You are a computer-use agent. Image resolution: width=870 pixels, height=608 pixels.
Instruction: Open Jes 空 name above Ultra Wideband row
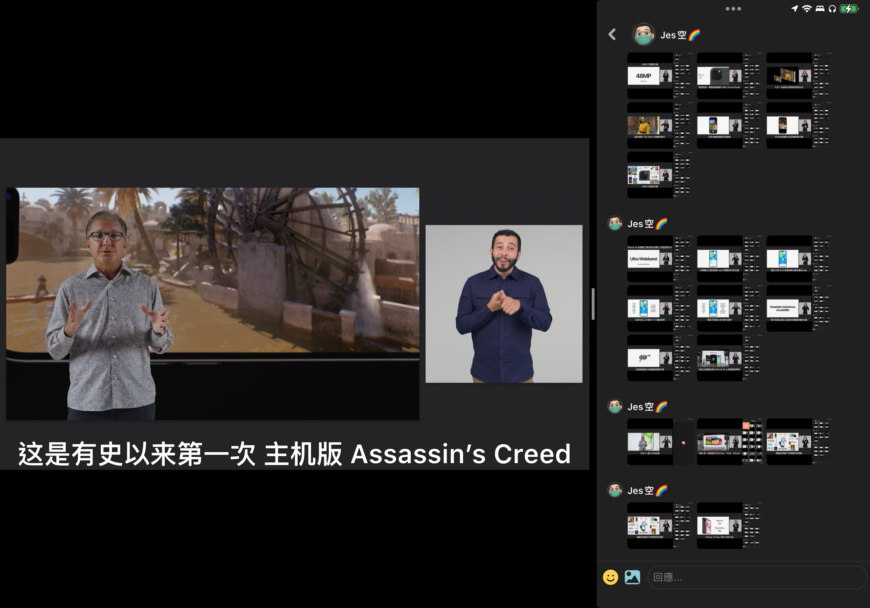click(x=647, y=224)
